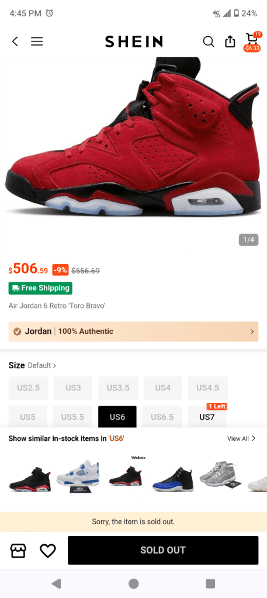The width and height of the screenshot is (267, 598).
Task: Expand View All similar items
Action: pos(241,438)
